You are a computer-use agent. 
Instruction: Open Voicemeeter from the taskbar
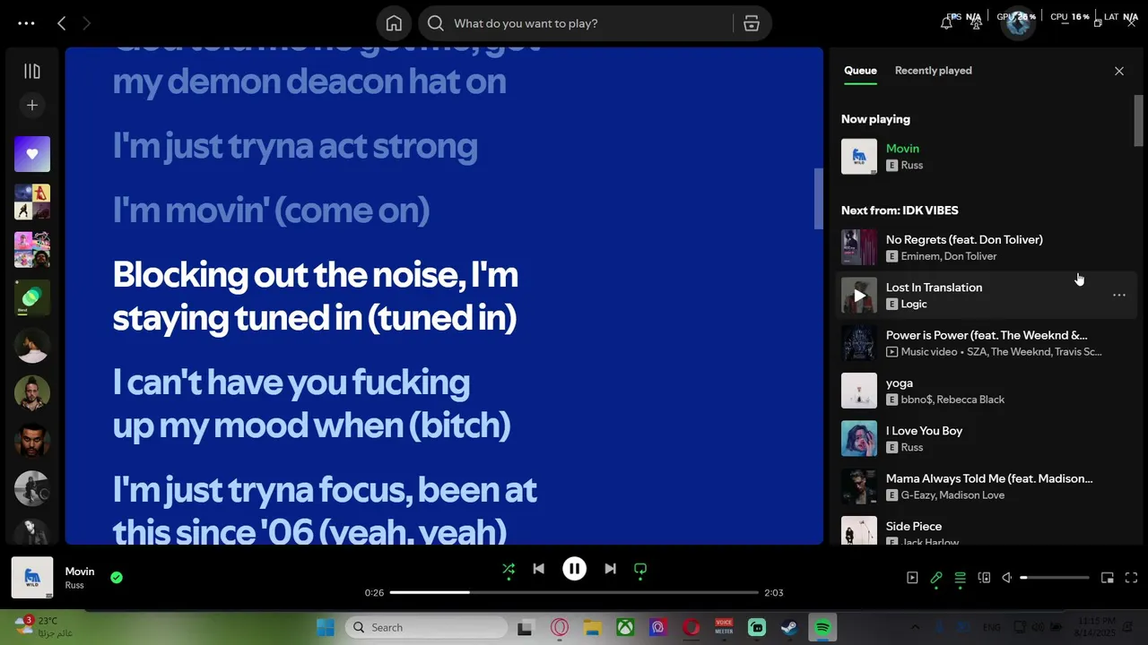pos(724,628)
